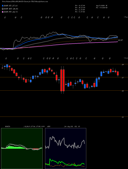This screenshot has width=128, height=169.
Task: Click the 'Pre V: 0.349 M' volume text
Action: 102,8
